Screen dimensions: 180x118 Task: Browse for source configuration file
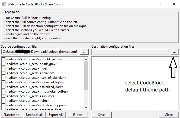tap(84, 52)
